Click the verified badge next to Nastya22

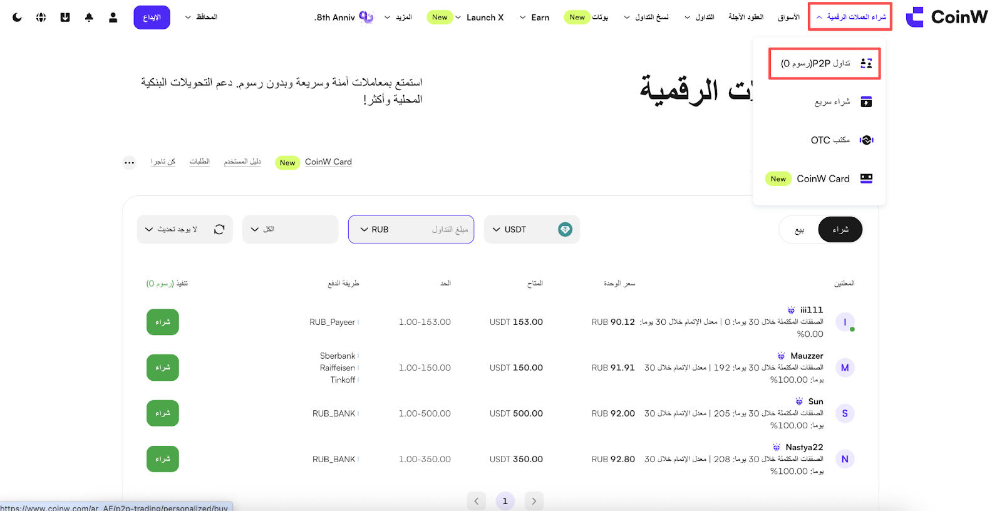[x=777, y=447]
